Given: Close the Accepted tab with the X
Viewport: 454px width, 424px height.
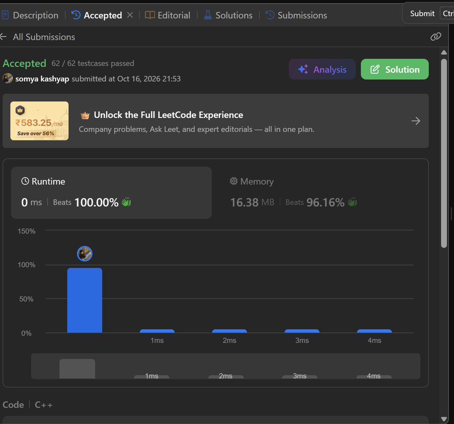Looking at the screenshot, I should (x=130, y=15).
